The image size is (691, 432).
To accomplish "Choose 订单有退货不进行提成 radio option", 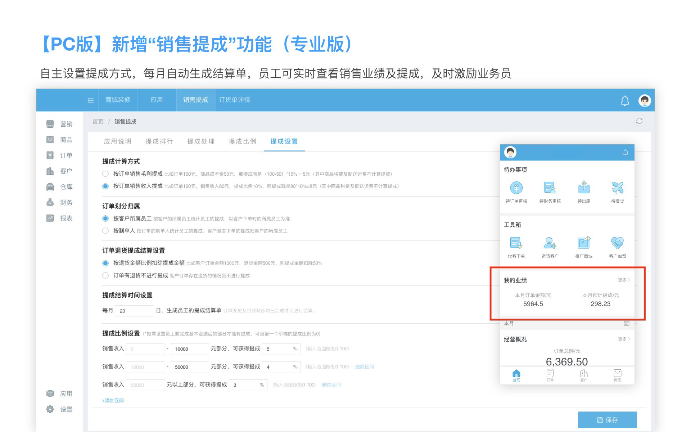I will pos(105,275).
